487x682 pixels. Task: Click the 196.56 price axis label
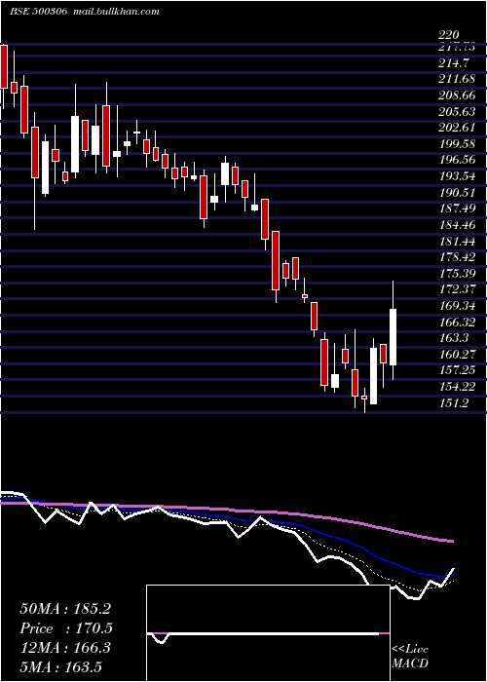tap(457, 161)
